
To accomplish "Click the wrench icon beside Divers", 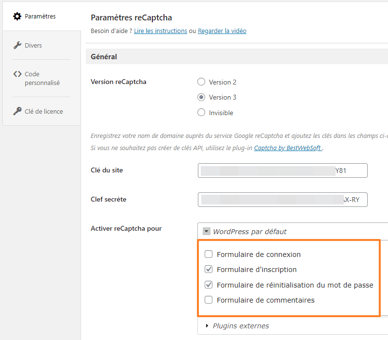I will click(x=17, y=45).
